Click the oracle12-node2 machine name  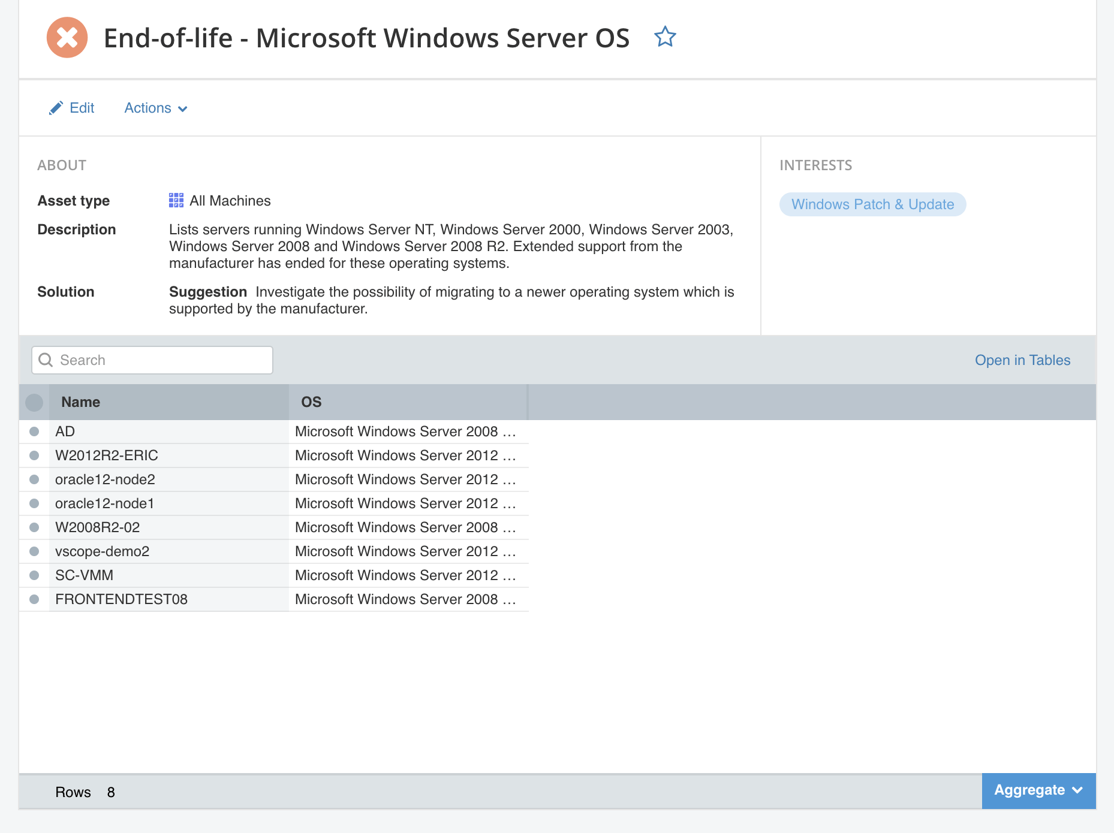tap(105, 479)
